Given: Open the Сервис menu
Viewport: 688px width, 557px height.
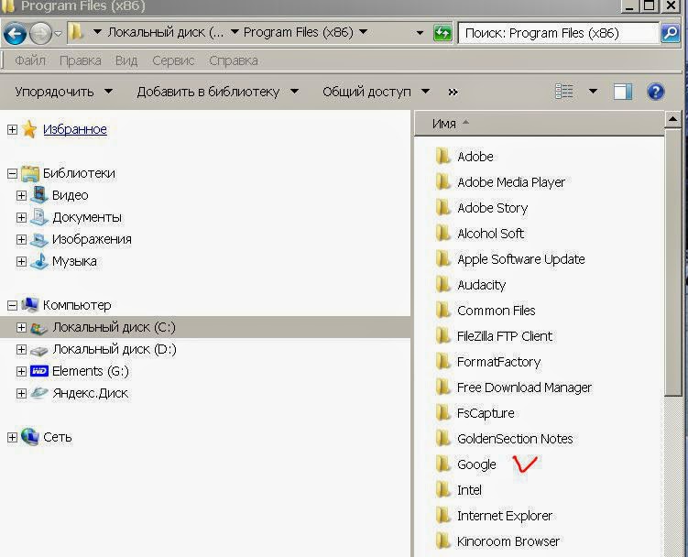Looking at the screenshot, I should tap(173, 60).
